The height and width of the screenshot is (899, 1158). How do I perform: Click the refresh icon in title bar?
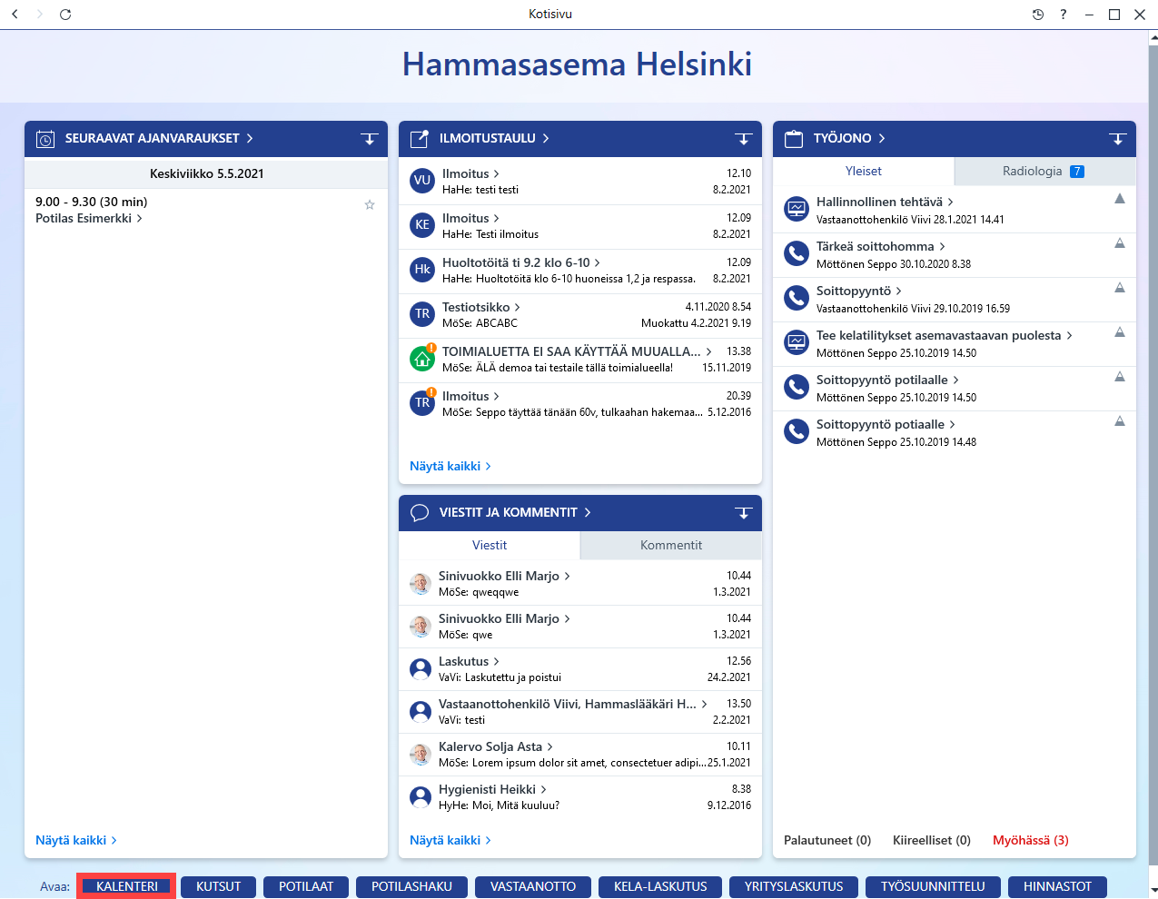[x=65, y=15]
